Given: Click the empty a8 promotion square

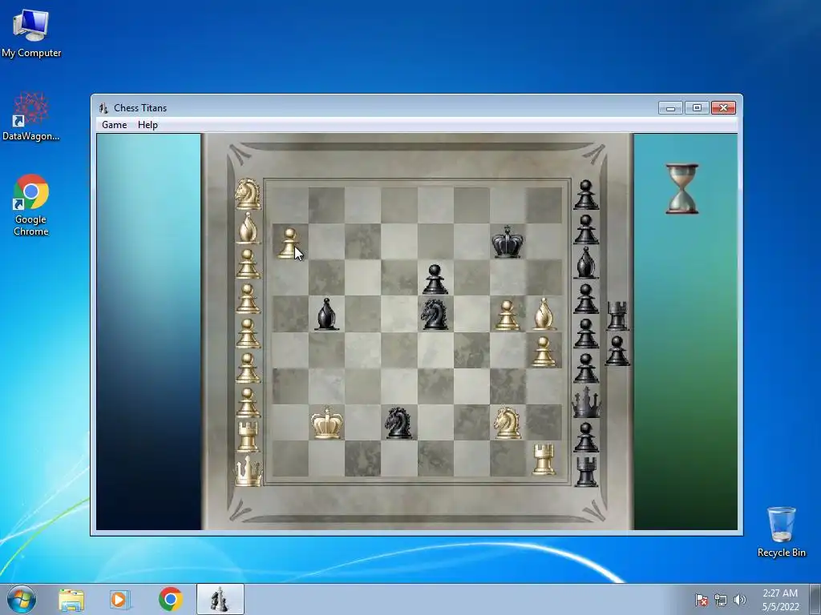Looking at the screenshot, I should 290,206.
